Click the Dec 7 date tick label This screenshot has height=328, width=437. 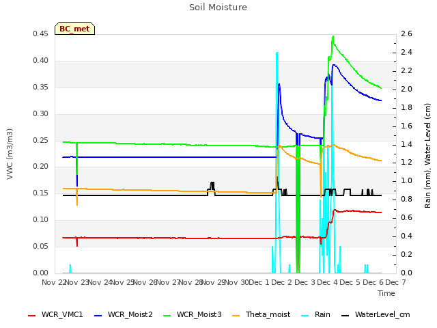395,282
